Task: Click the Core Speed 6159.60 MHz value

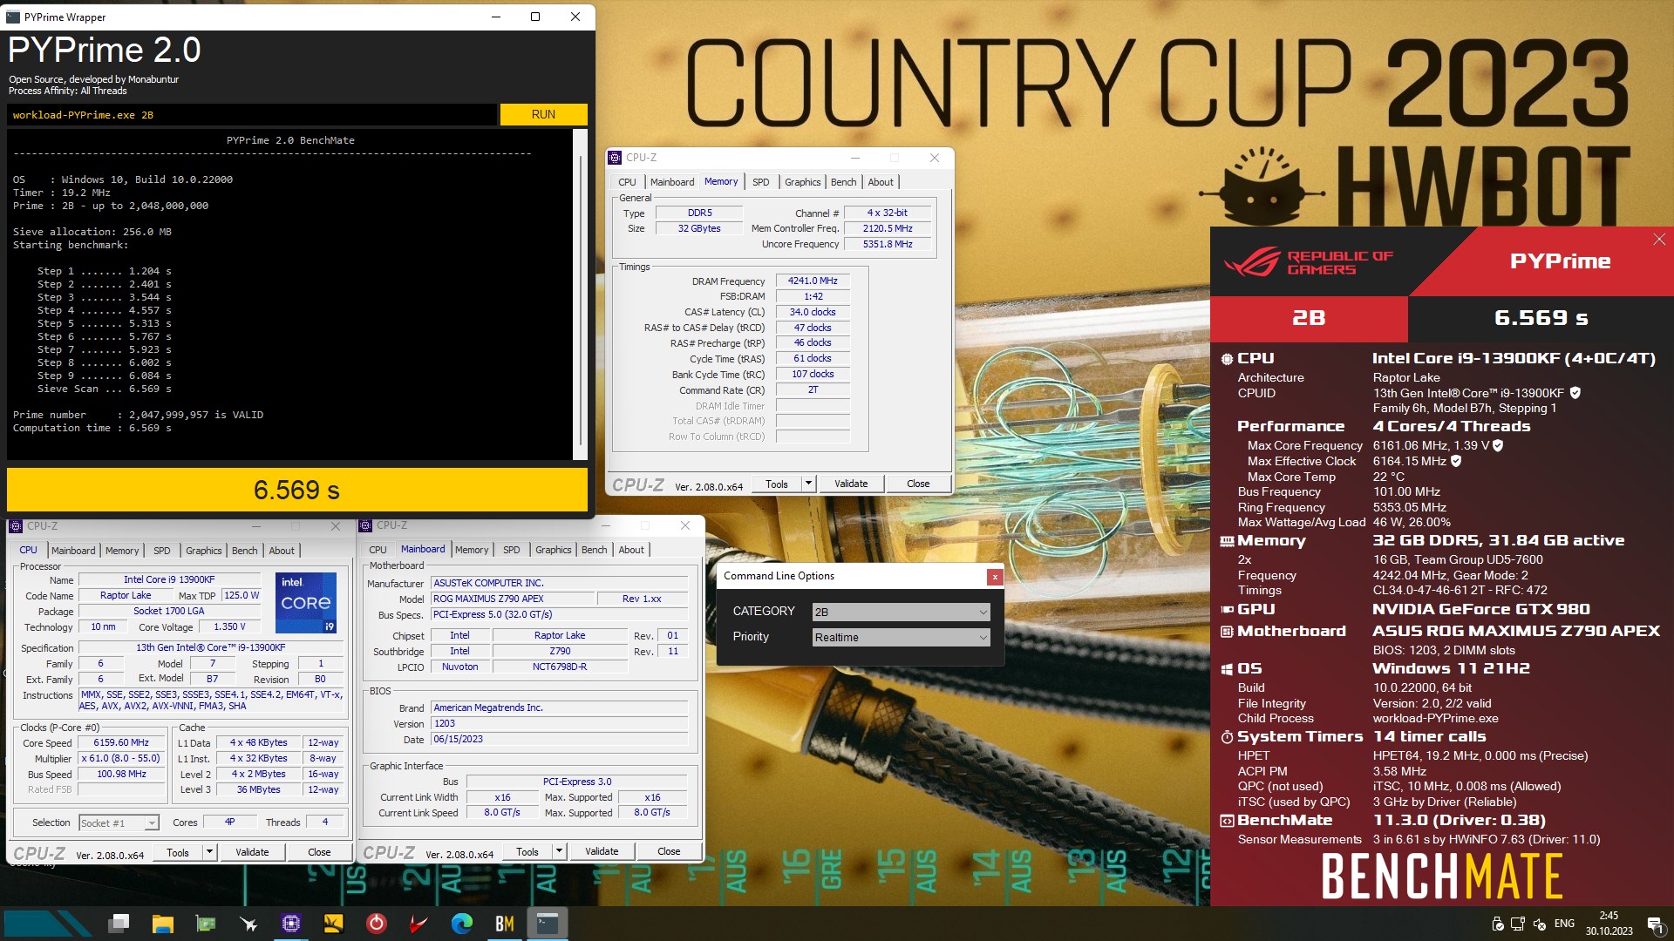Action: (x=121, y=743)
